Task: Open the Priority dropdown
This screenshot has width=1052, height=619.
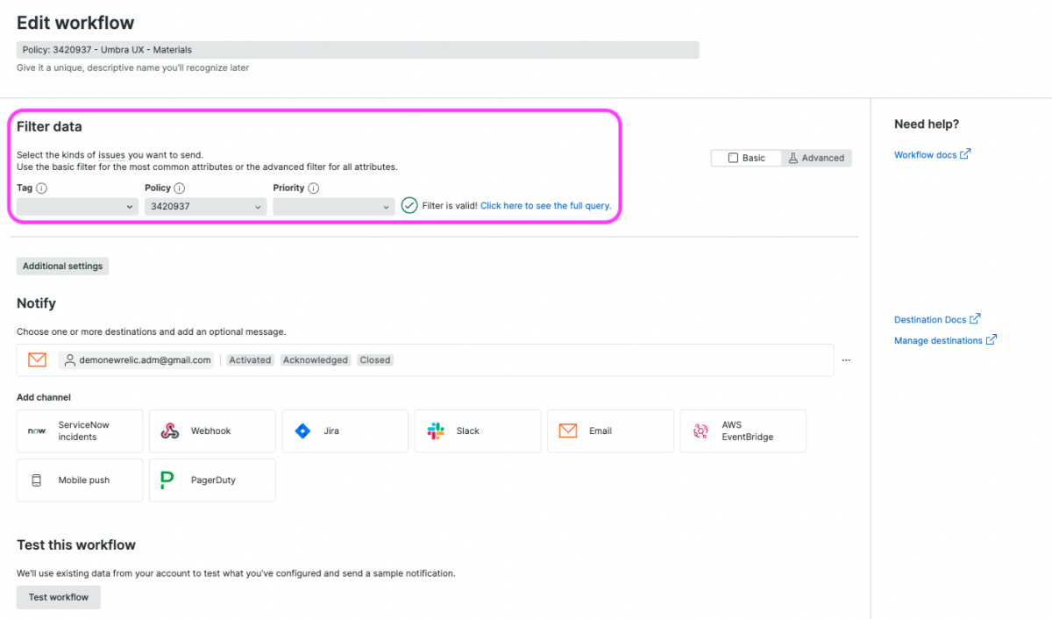Action: point(333,207)
